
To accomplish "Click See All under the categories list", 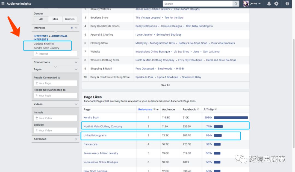I will 166,85.
